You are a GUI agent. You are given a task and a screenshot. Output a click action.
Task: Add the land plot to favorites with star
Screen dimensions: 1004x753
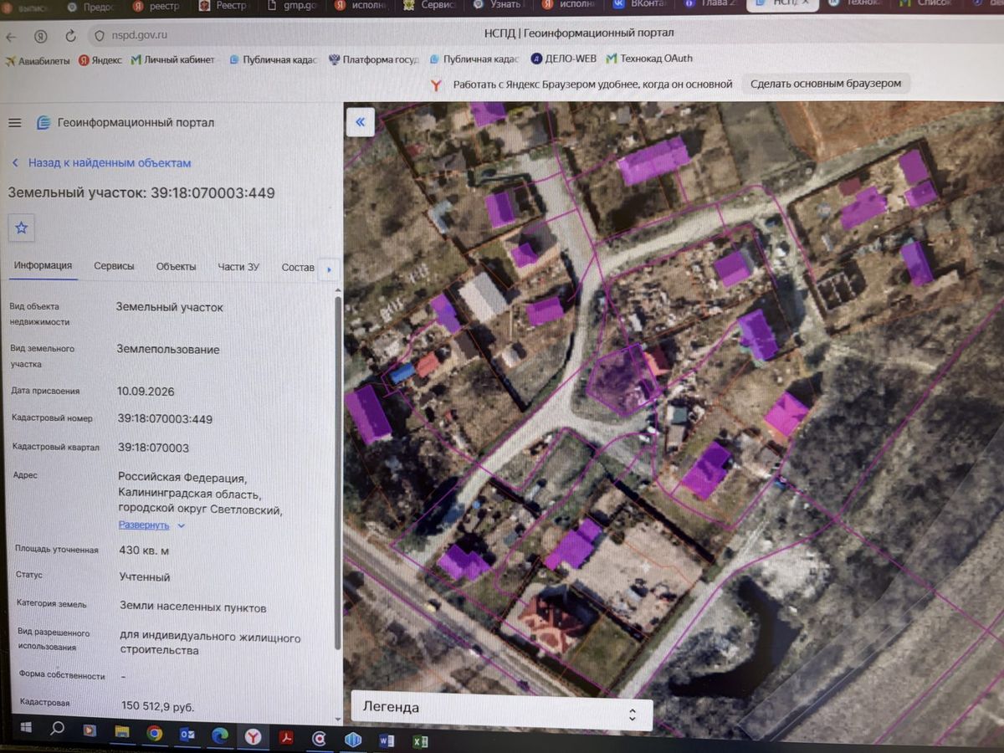tap(22, 228)
